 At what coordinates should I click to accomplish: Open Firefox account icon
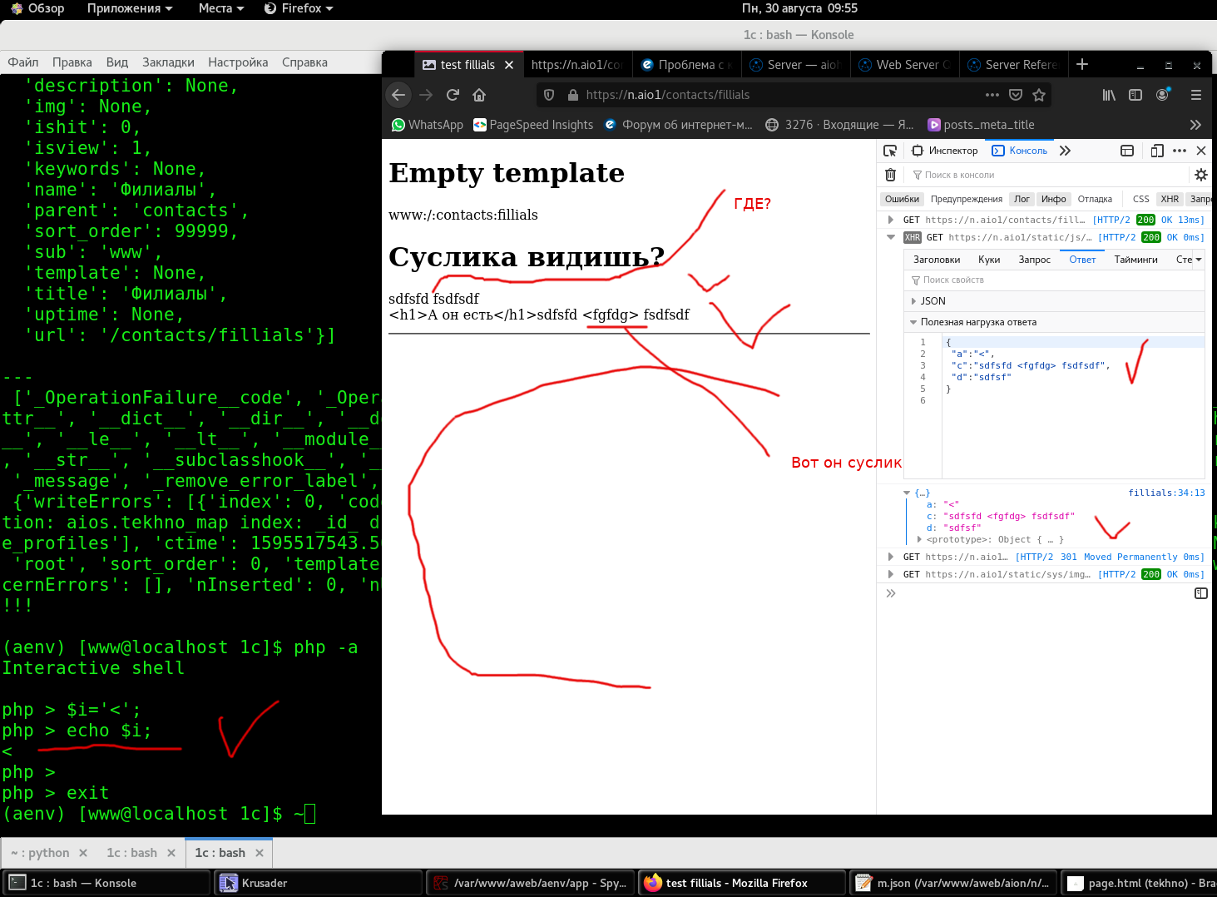(1163, 95)
